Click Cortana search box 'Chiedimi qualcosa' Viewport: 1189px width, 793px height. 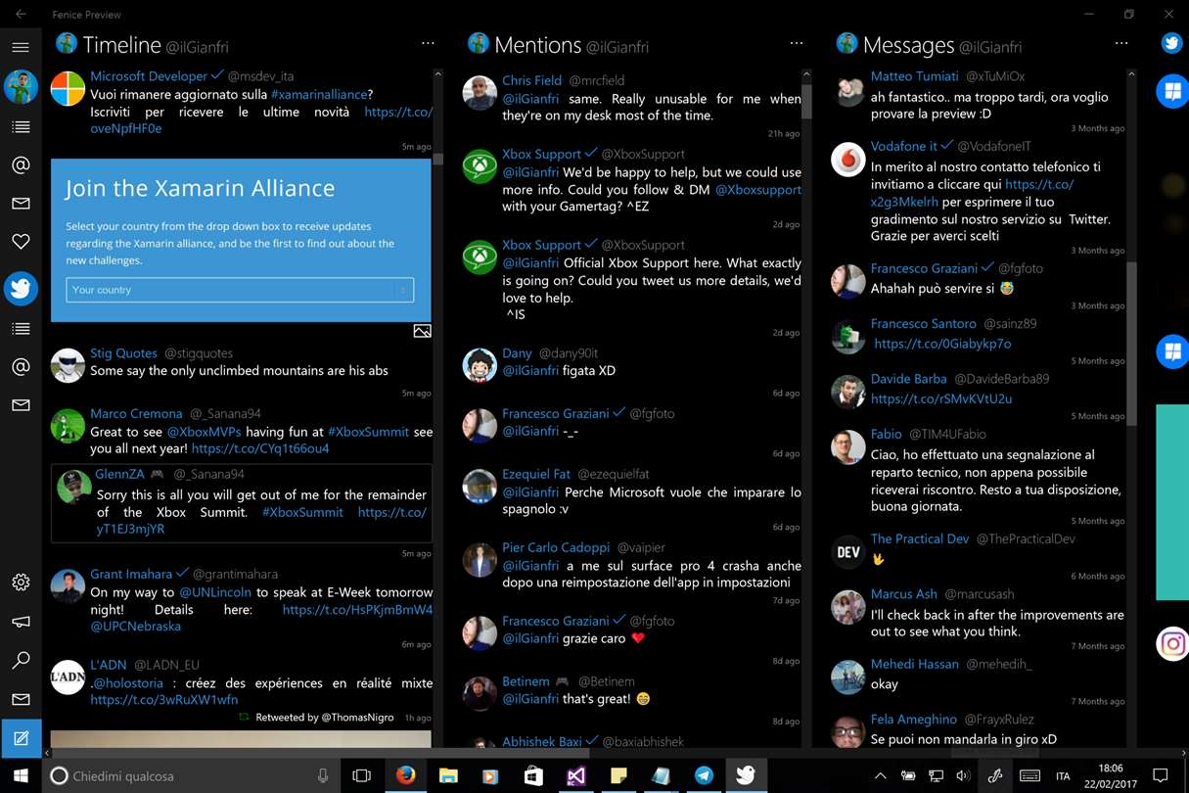point(191,776)
